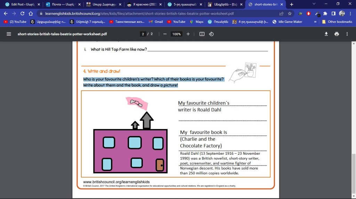Open the PDF sidebar menu icon
The image size is (356, 199).
pyautogui.click(x=9, y=34)
